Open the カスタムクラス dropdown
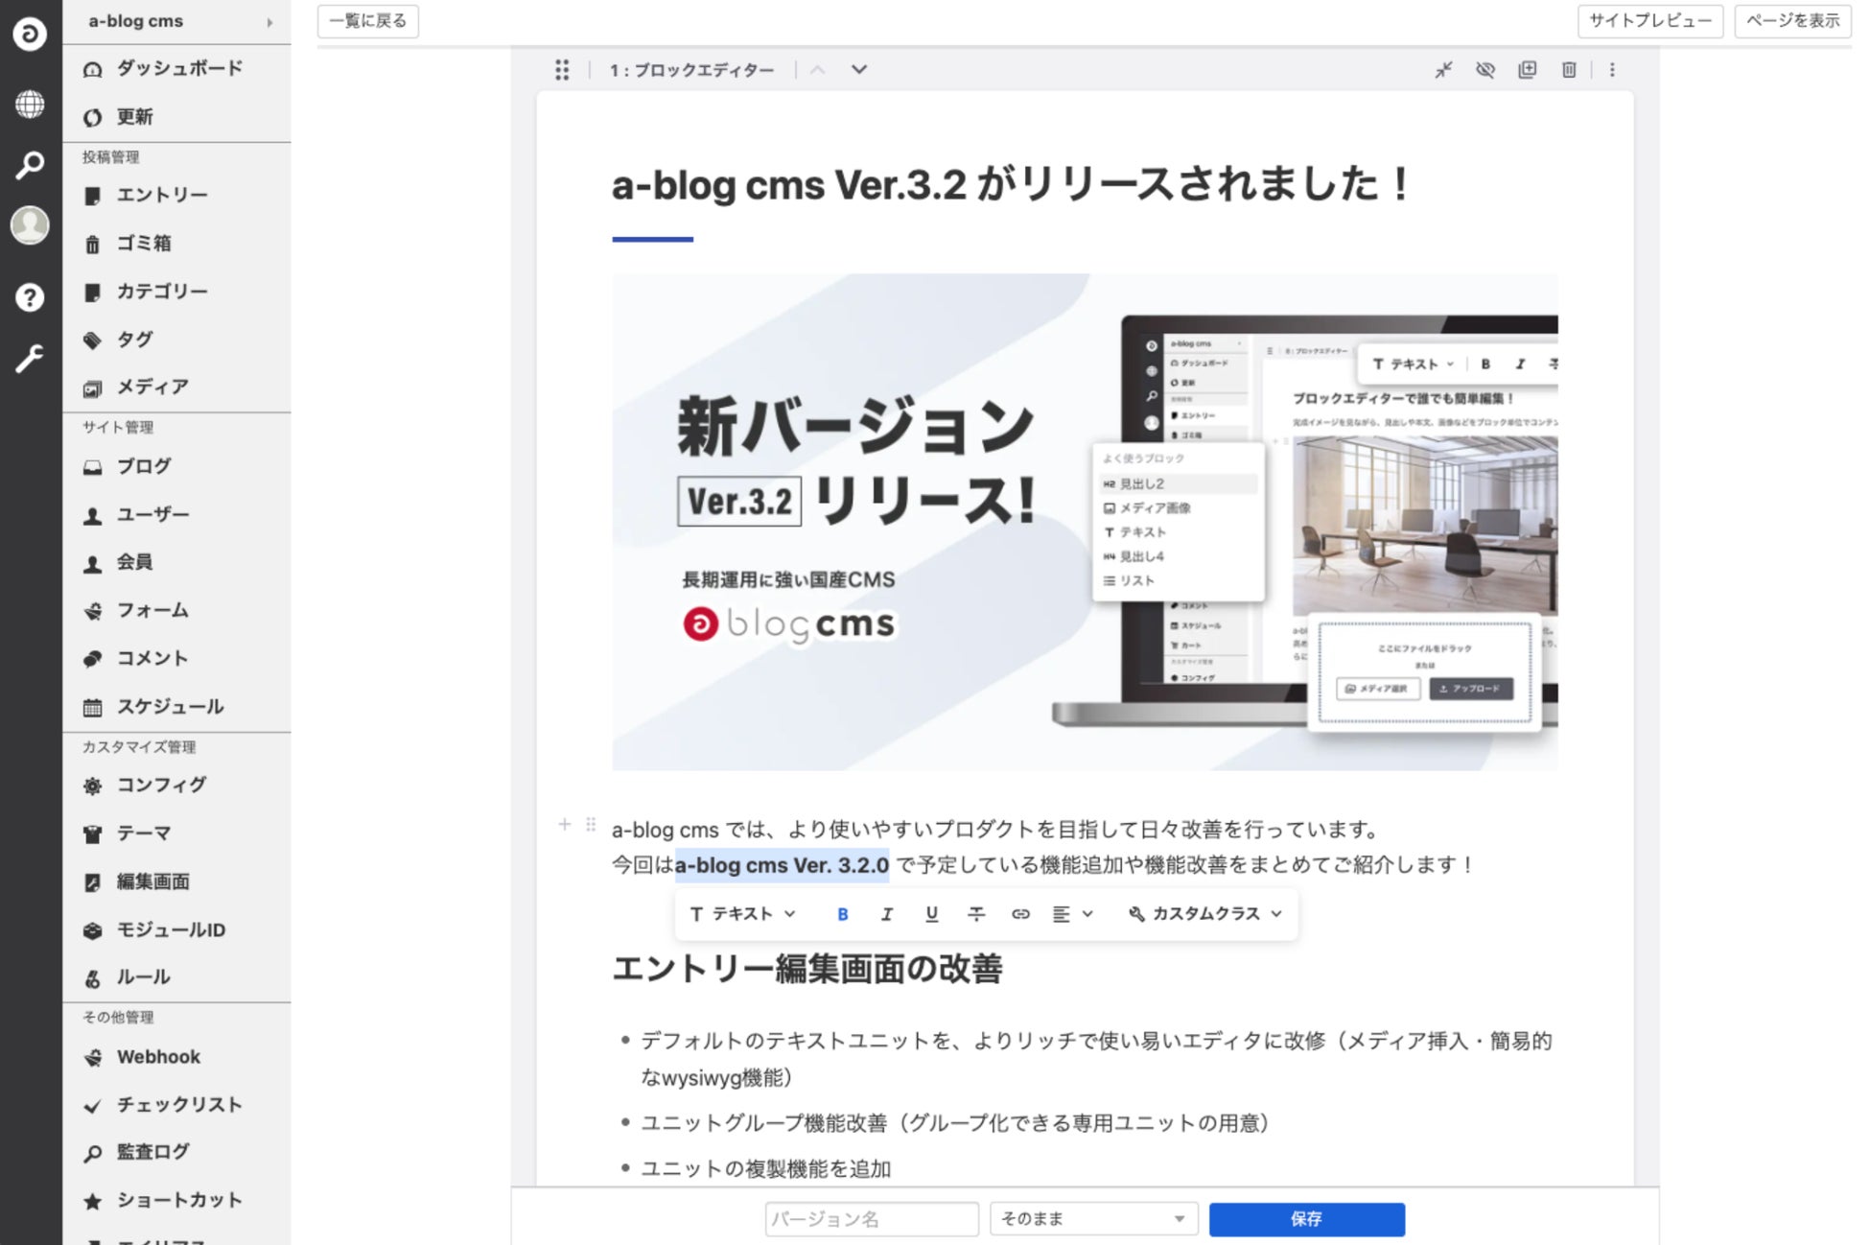1870x1245 pixels. pyautogui.click(x=1205, y=914)
